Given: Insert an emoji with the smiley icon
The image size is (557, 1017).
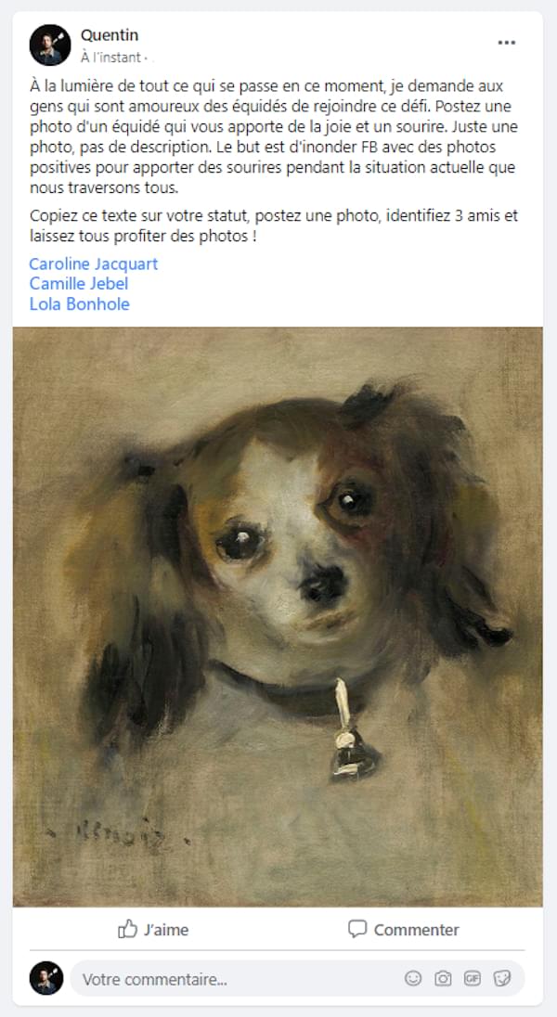Looking at the screenshot, I should tap(413, 978).
